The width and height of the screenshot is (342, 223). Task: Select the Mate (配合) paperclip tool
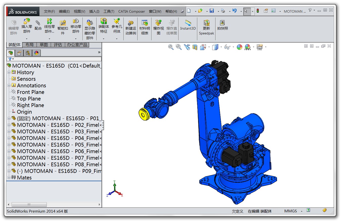(x=38, y=25)
